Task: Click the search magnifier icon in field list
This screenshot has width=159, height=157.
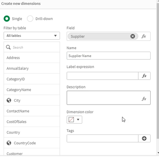Action: pyautogui.click(x=8, y=47)
